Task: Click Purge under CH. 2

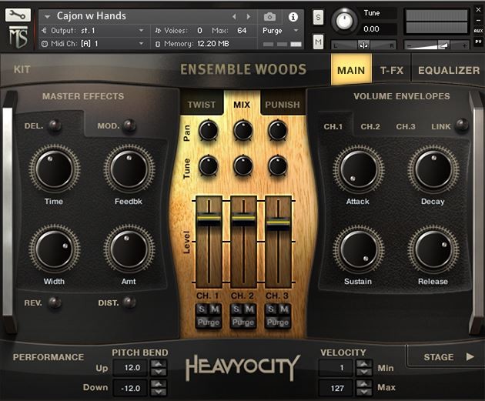Action: click(243, 322)
